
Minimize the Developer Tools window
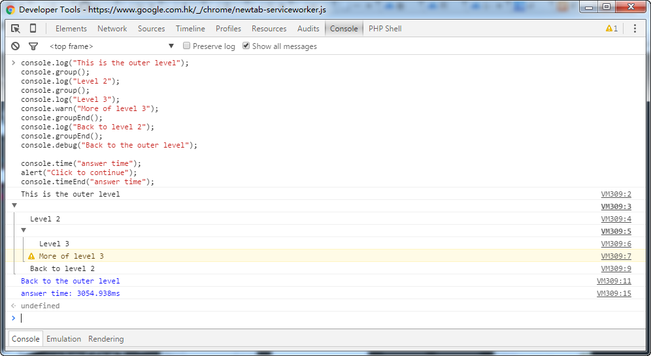pos(588,7)
